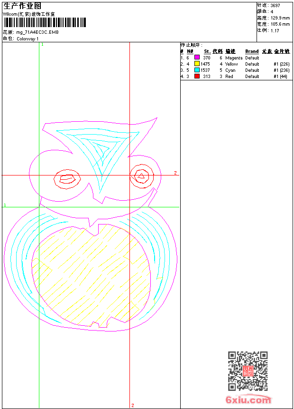The image size is (294, 409).
Task: Click the Cyan description text
Action: pos(230,70)
